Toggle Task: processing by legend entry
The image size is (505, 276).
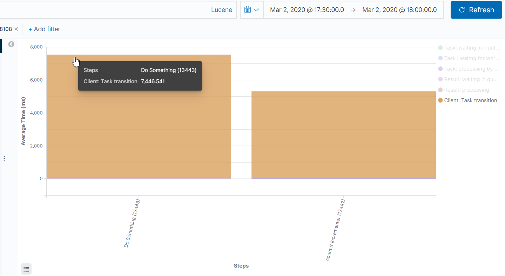point(469,69)
